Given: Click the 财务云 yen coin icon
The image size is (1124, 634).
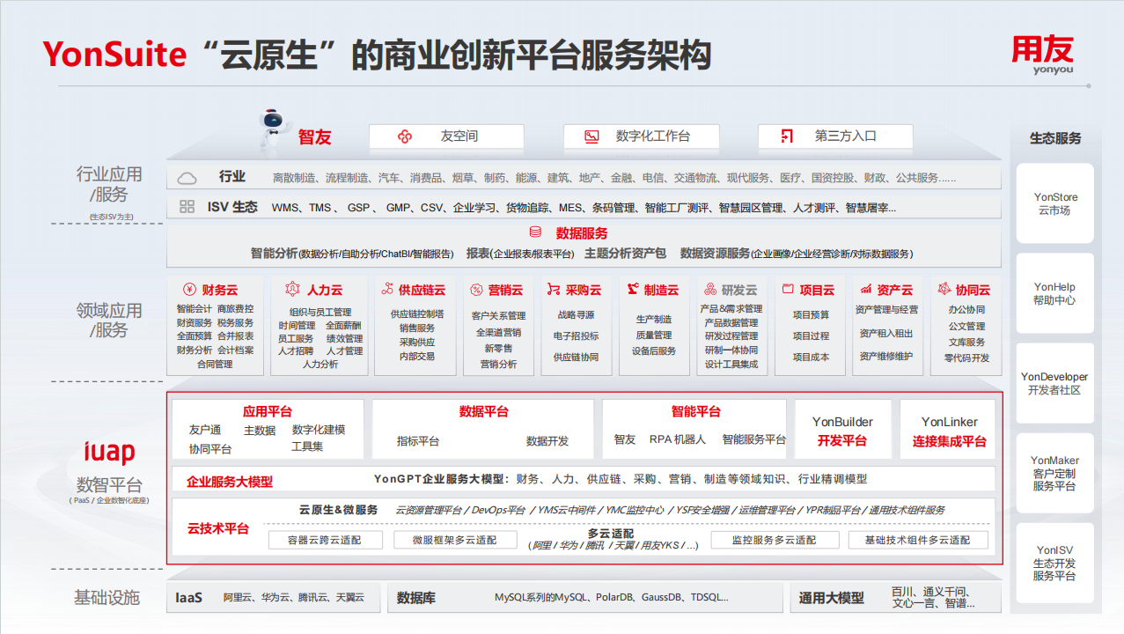Looking at the screenshot, I should (188, 290).
